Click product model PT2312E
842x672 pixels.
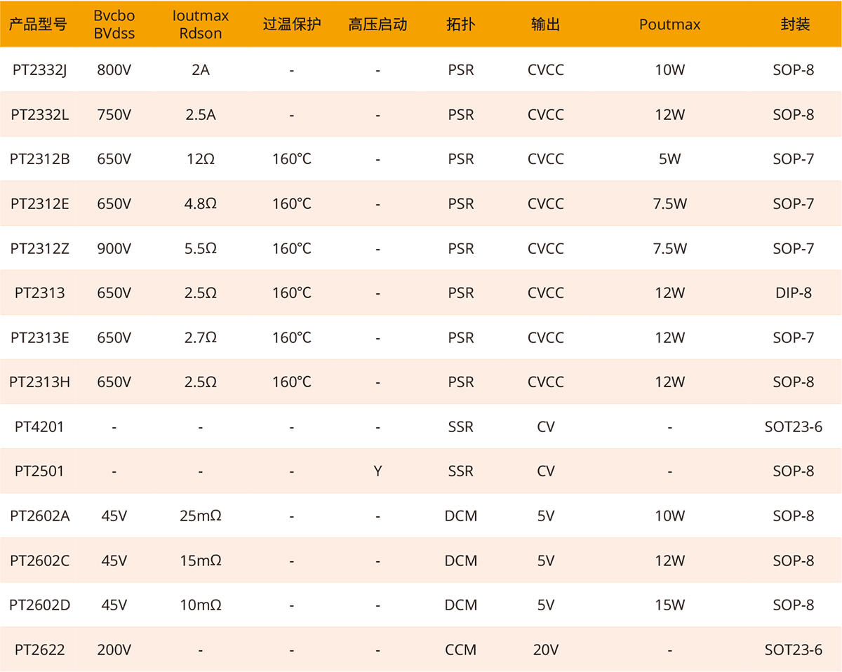pos(39,204)
